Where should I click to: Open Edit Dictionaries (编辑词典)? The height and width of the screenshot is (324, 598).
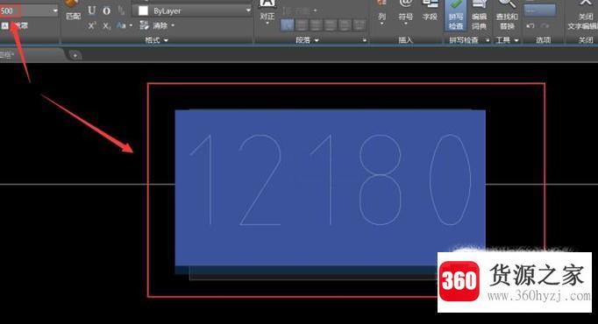479,15
